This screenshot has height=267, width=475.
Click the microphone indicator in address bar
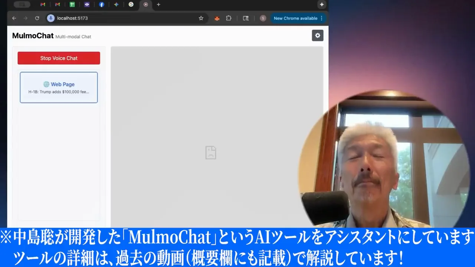[x=51, y=18]
